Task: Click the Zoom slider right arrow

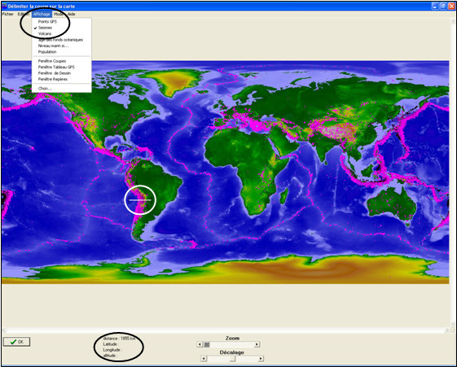Action: pos(257,344)
